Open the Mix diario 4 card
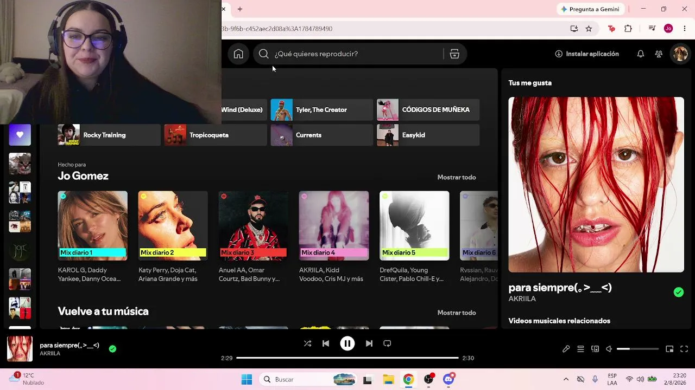The image size is (695, 390). point(334,237)
